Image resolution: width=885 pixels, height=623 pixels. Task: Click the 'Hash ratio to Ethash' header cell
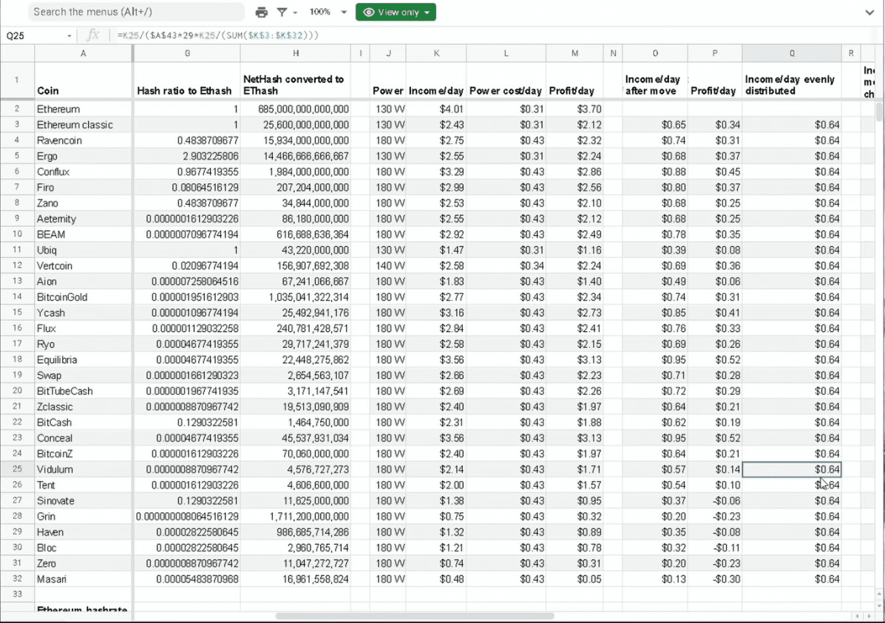tap(187, 81)
